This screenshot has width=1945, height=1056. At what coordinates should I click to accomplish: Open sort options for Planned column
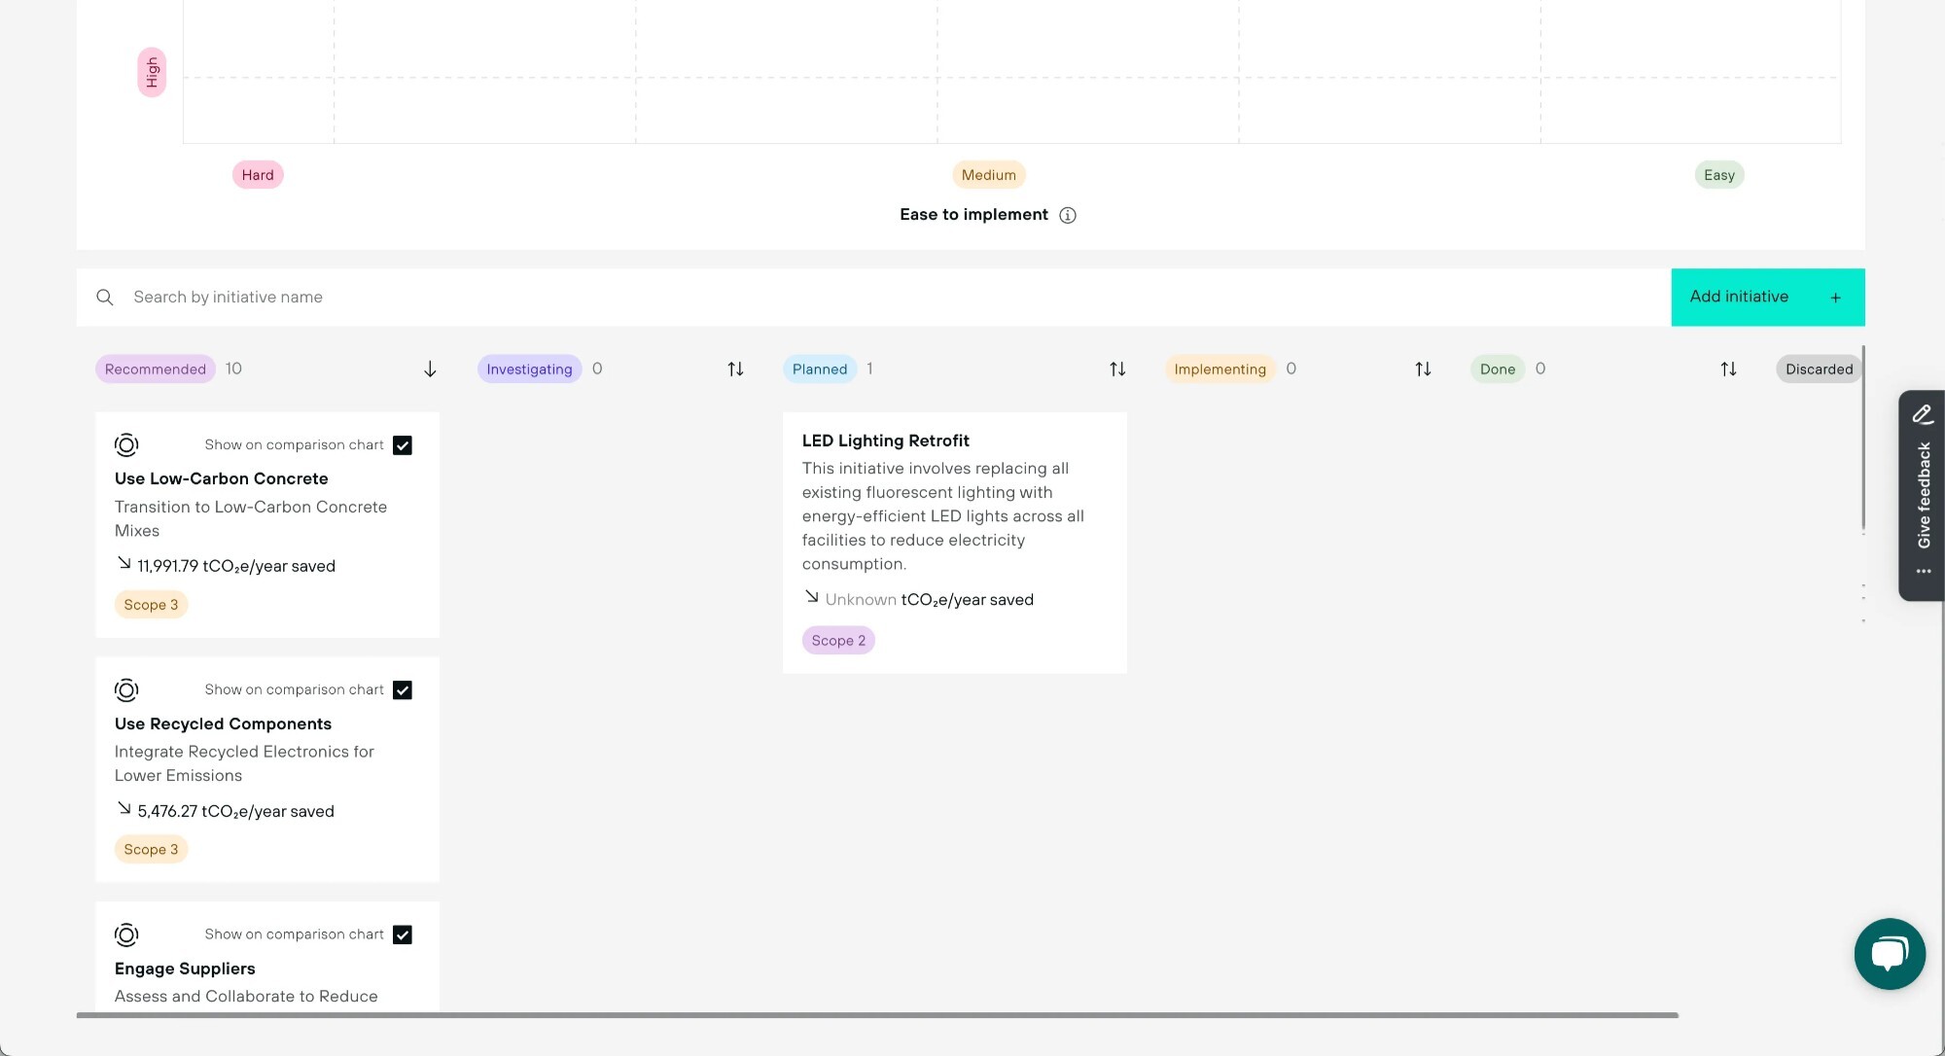1117,370
